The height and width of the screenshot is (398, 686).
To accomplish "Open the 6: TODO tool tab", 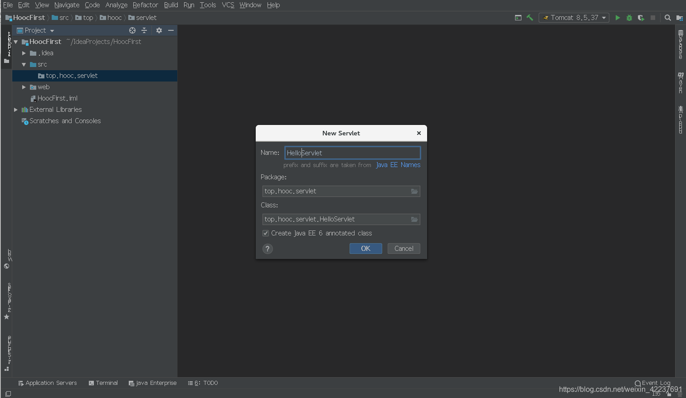I will [203, 383].
